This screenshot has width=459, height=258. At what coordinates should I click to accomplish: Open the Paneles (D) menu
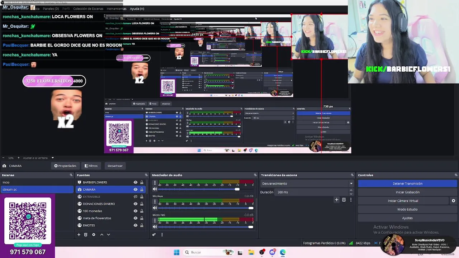[51, 9]
